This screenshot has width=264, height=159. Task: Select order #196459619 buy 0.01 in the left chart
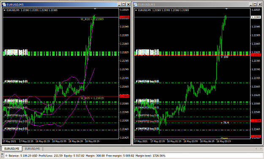pyautogui.click(x=16, y=129)
